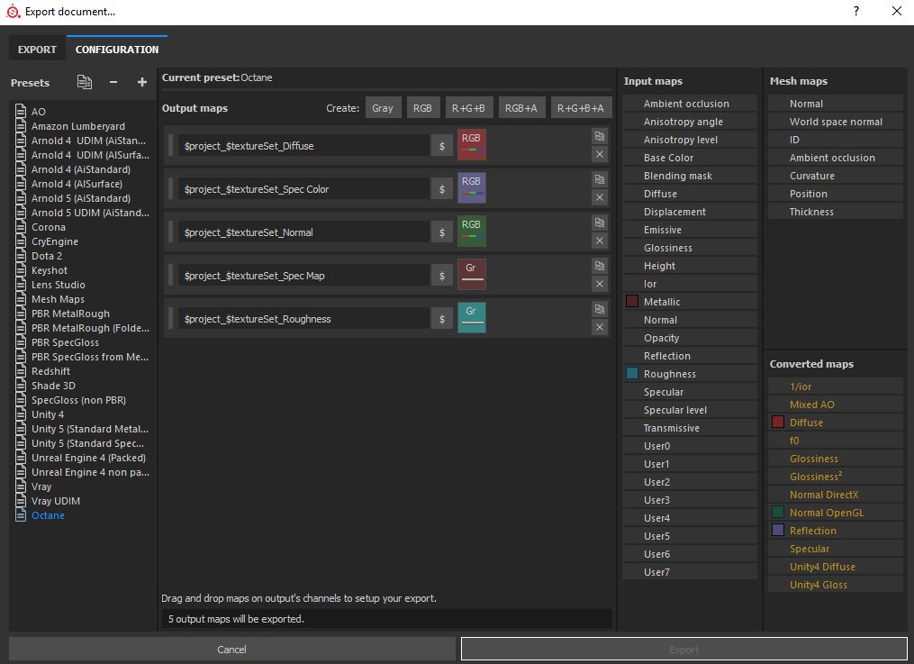Edit the $project_$textureSet_Spec Color name field
Image resolution: width=914 pixels, height=664 pixels.
[303, 189]
